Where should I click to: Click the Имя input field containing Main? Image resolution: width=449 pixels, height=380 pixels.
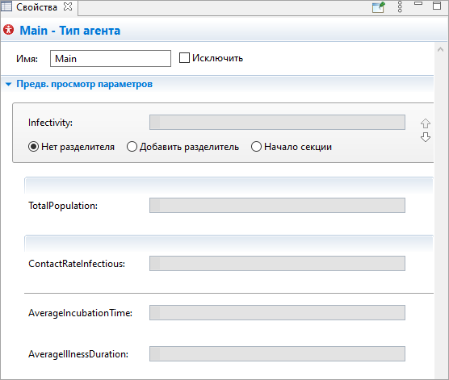pyautogui.click(x=111, y=59)
